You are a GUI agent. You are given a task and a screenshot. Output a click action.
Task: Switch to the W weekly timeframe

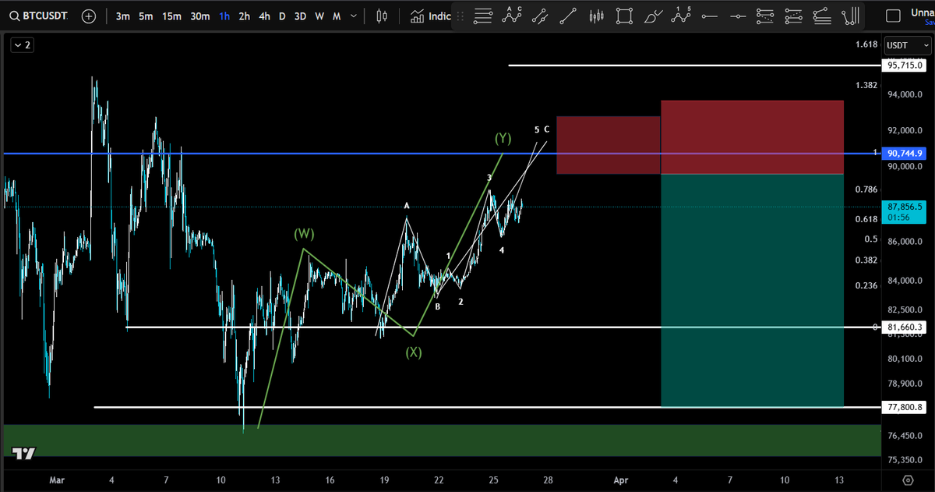(319, 16)
